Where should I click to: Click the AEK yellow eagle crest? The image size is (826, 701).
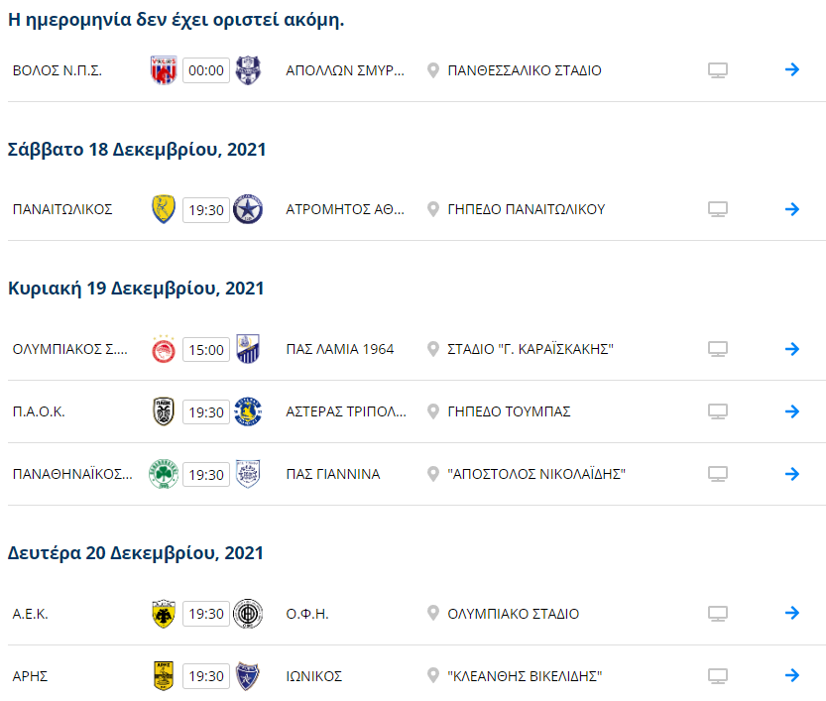pos(164,614)
